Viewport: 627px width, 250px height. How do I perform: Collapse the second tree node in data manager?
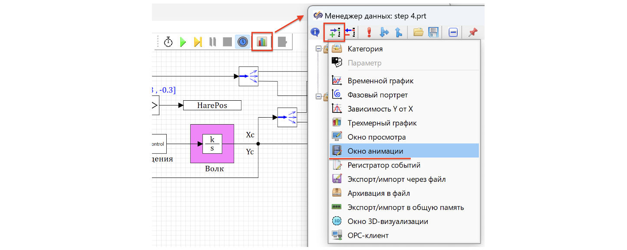[x=319, y=96]
